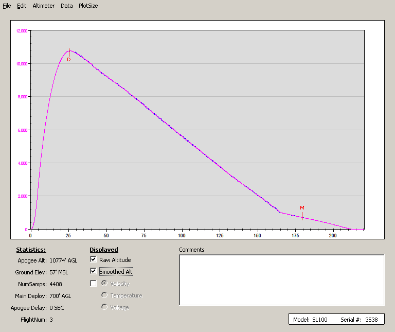Enable the unchecked box beside Velocity
395x332 pixels.
click(93, 283)
